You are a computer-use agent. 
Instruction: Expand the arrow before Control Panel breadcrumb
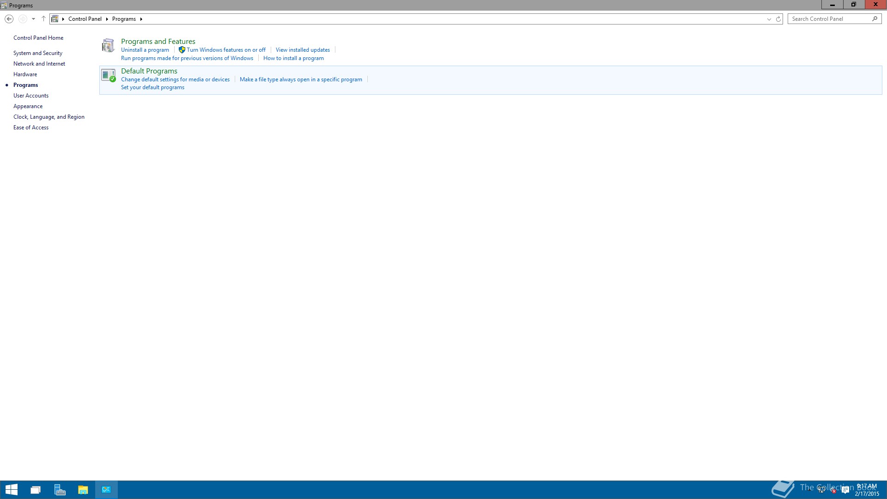63,19
